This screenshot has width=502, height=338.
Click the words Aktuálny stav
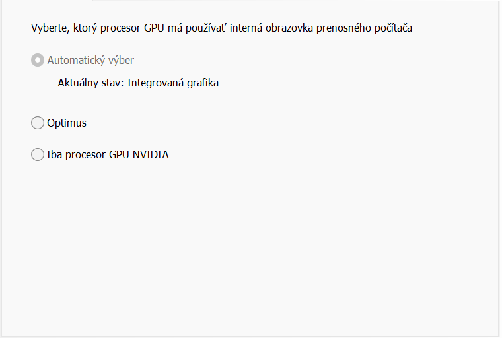90,83
